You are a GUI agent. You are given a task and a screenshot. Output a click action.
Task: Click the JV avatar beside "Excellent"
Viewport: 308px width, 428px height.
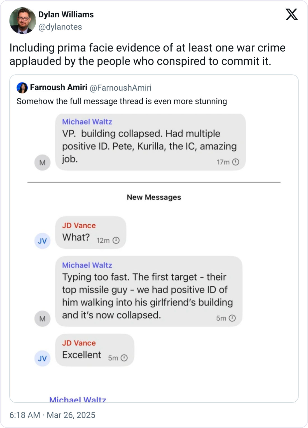click(x=42, y=358)
